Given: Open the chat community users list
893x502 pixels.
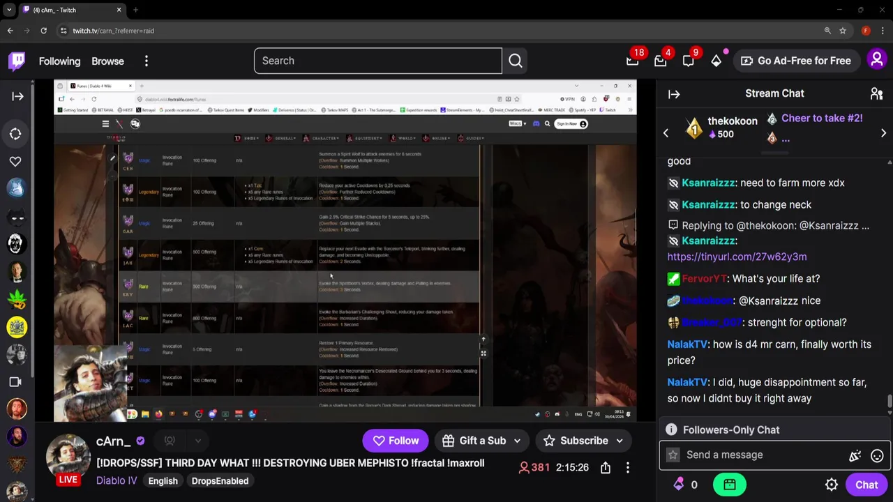Looking at the screenshot, I should (877, 93).
